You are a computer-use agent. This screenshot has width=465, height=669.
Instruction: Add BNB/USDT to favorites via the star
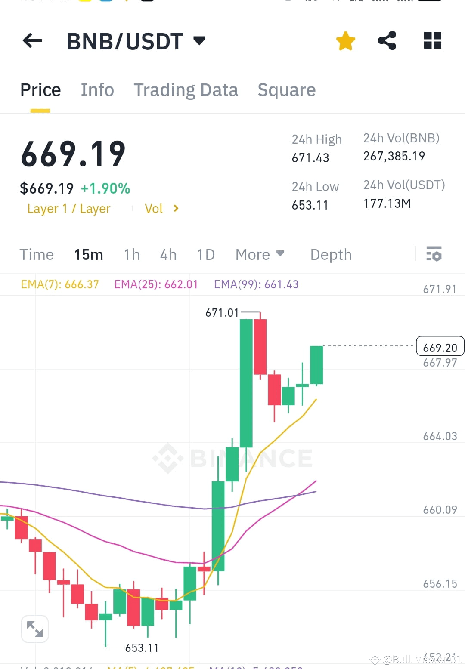point(345,40)
